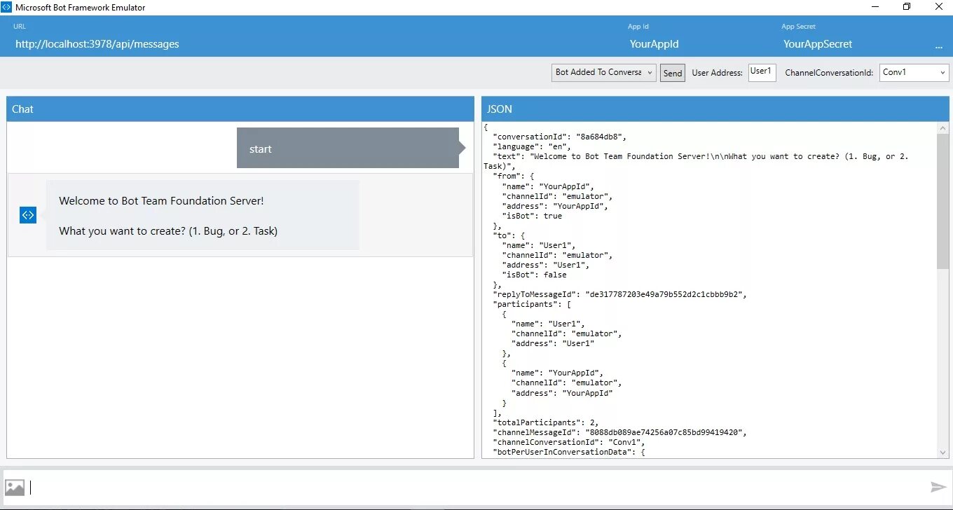Click the image attachment icon
This screenshot has height=510, width=953.
click(x=15, y=488)
